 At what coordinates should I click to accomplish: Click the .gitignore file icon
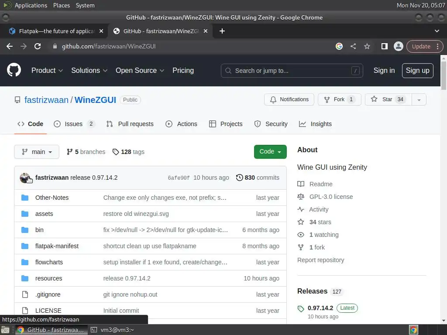click(x=25, y=294)
